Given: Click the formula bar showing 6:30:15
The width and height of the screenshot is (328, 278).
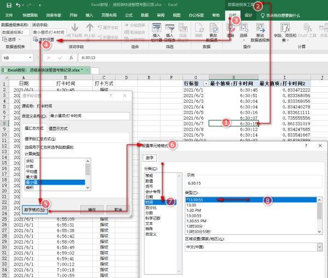Looking at the screenshot, I should pyautogui.click(x=202, y=58).
